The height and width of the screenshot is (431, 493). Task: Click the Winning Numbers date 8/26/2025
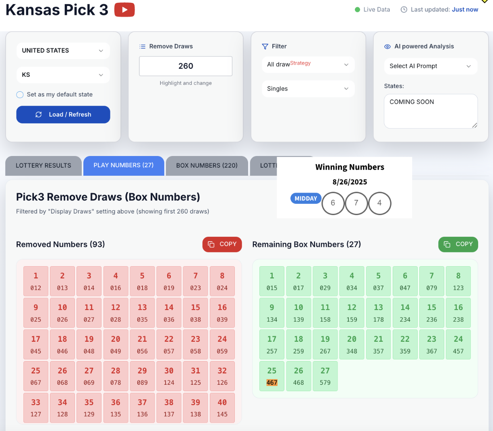(350, 182)
